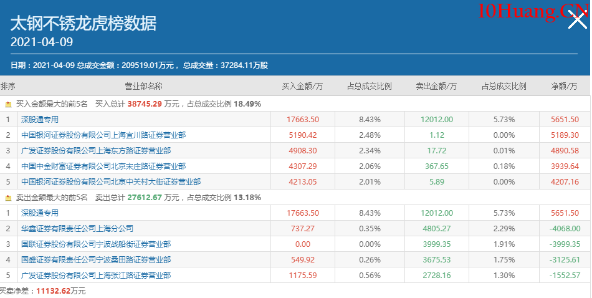
Task: Select the 买卖净差 value 11132.62
Action: tap(53, 291)
